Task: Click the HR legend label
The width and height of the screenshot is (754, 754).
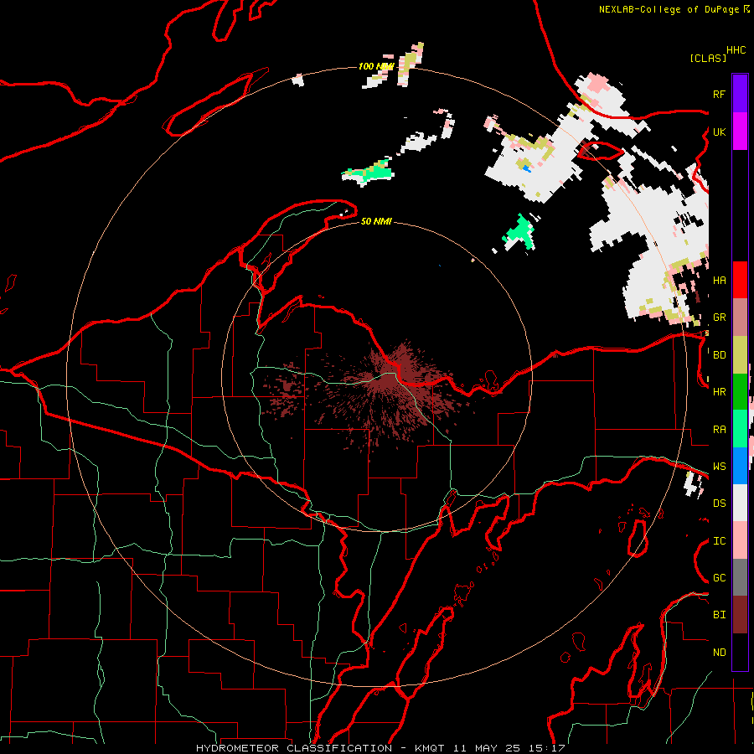Action: tap(719, 392)
